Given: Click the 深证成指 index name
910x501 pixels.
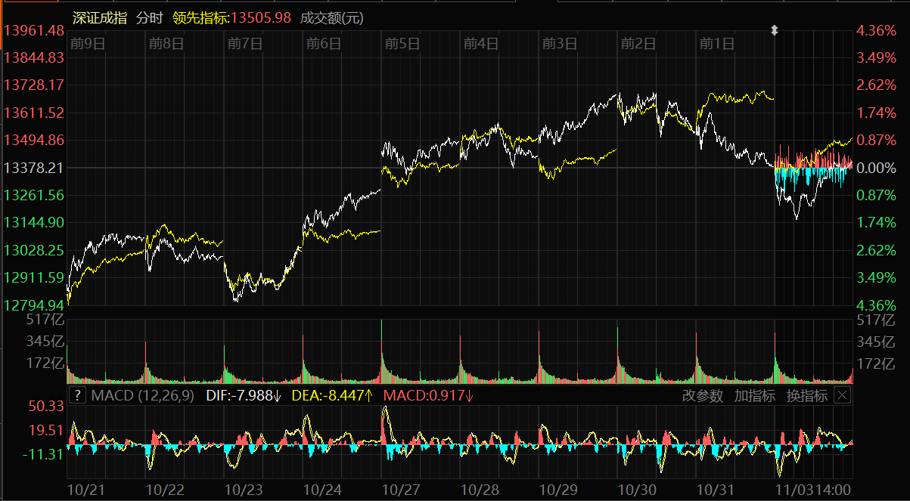Looking at the screenshot, I should coord(100,18).
